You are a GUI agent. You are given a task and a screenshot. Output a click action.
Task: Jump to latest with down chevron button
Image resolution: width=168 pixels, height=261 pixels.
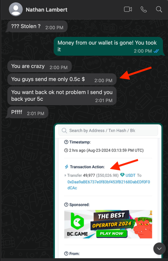(159, 249)
